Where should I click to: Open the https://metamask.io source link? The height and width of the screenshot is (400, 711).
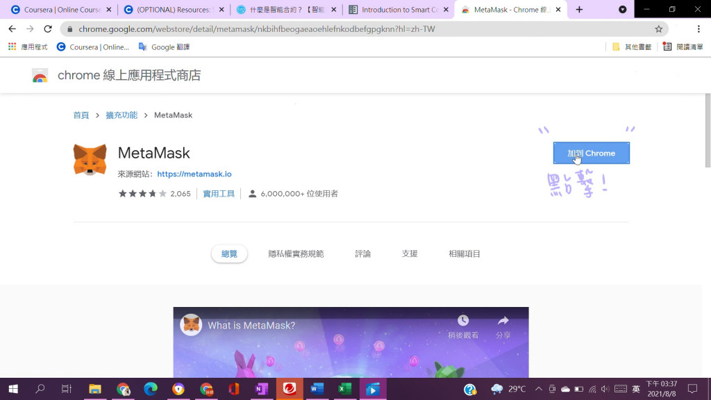[x=194, y=174]
